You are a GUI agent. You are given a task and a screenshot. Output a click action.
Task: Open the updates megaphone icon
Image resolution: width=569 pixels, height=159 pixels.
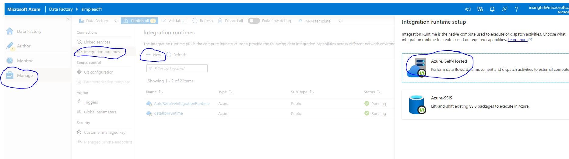(x=468, y=9)
